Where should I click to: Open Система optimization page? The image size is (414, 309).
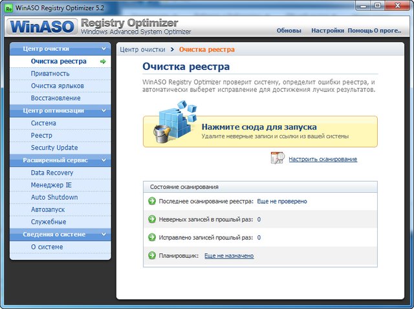60,123
